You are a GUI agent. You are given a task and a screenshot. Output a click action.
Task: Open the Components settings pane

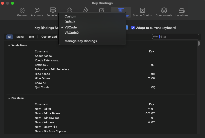pyautogui.click(x=164, y=12)
